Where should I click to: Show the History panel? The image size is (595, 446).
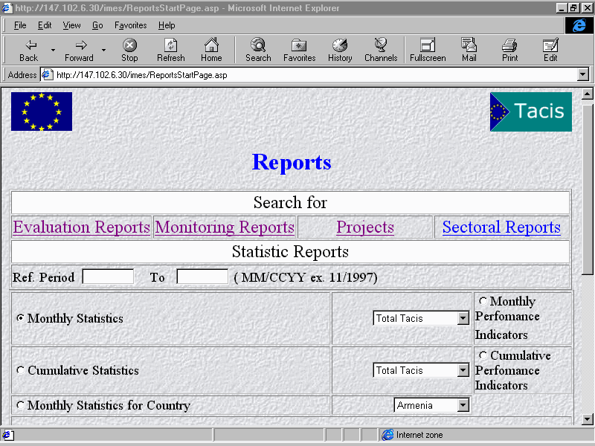[340, 50]
